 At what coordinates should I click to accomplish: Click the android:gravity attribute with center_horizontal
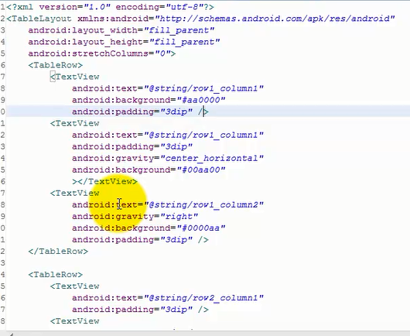[113, 158]
